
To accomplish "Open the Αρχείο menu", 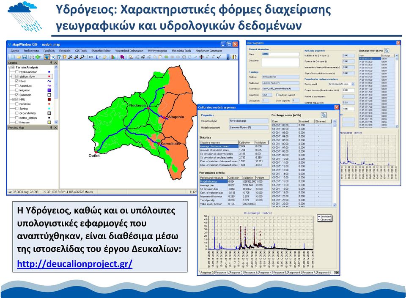I will [x=15, y=51].
